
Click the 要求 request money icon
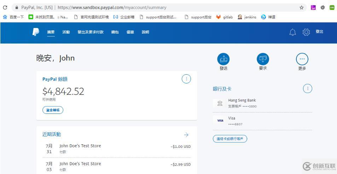click(x=263, y=59)
